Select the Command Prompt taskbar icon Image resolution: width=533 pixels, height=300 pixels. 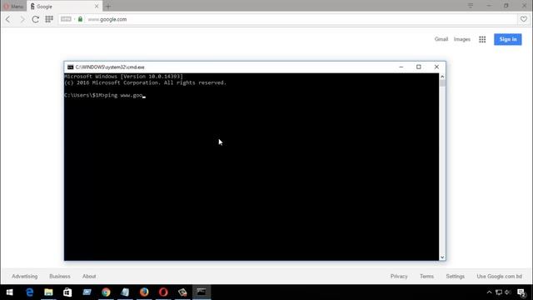click(202, 292)
